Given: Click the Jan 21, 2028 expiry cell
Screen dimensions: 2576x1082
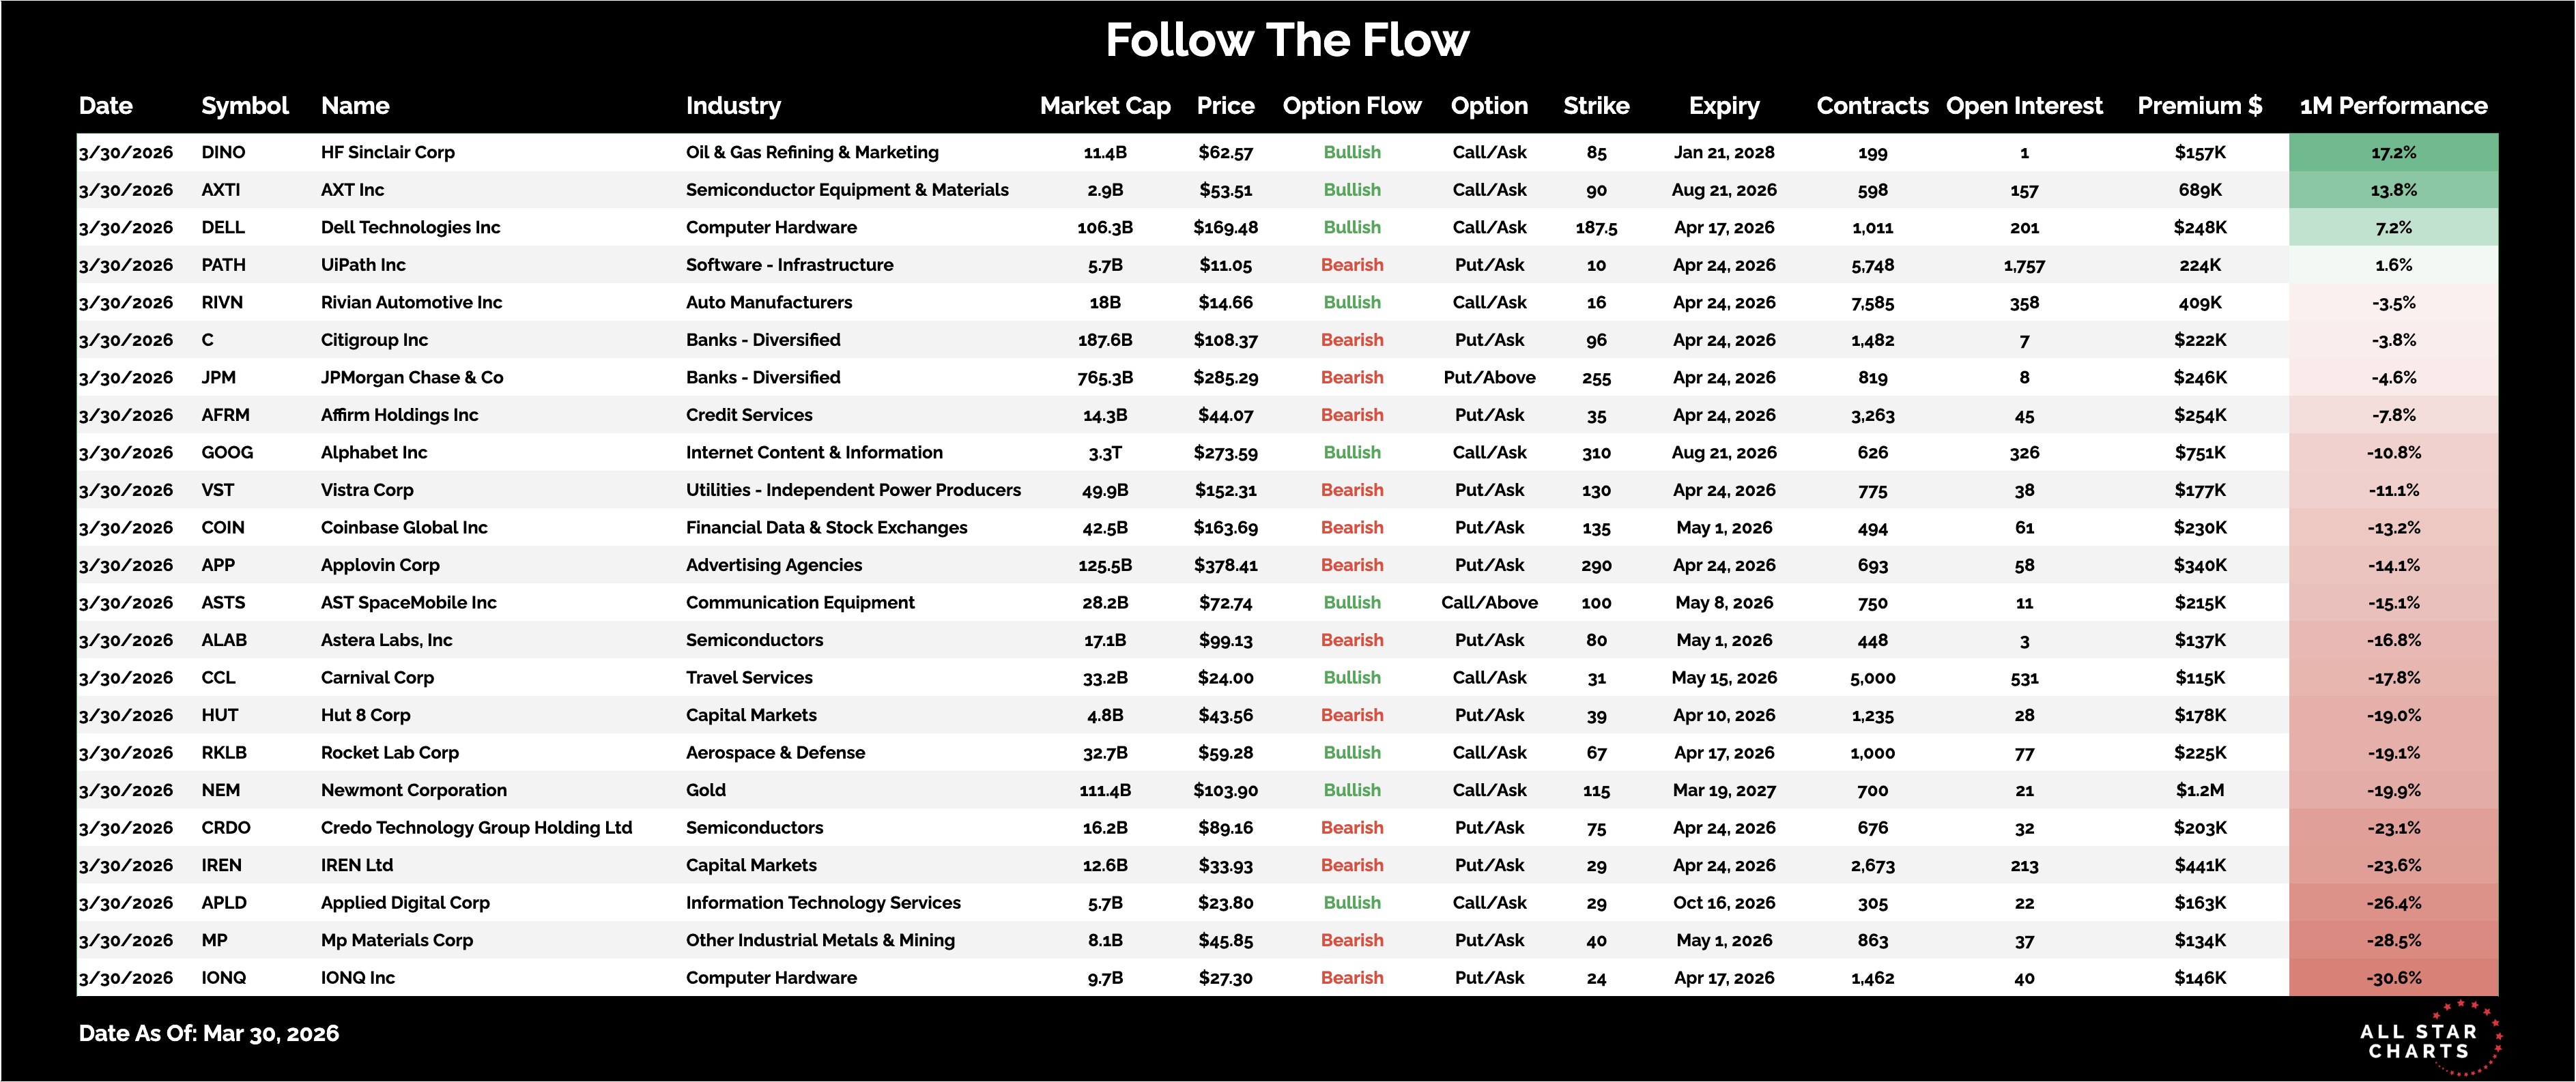Looking at the screenshot, I should tap(1723, 153).
